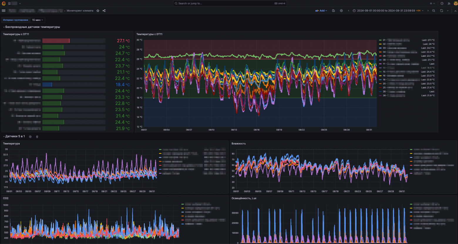The width and height of the screenshot is (458, 244).
Task: Open the news feed icon
Action: pos(449,4)
